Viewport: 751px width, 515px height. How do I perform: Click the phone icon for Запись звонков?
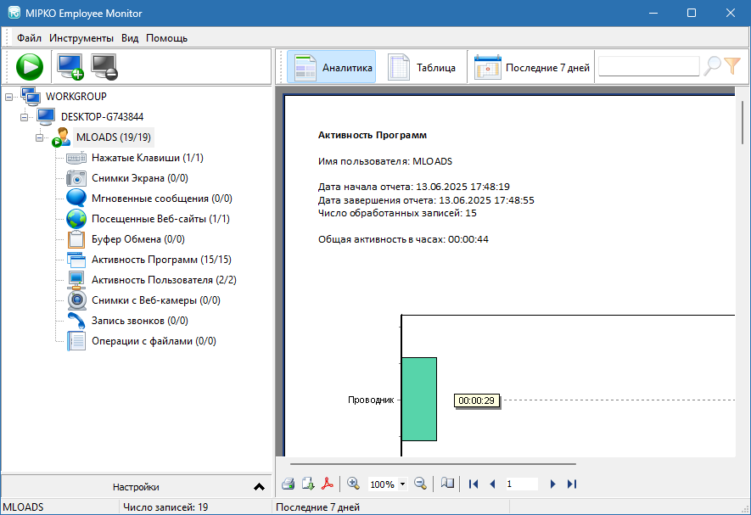point(76,321)
